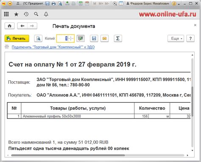
Task: Click Подключить "Торговый дом "Комплексный"" к ЭДО link
Action: point(53,47)
